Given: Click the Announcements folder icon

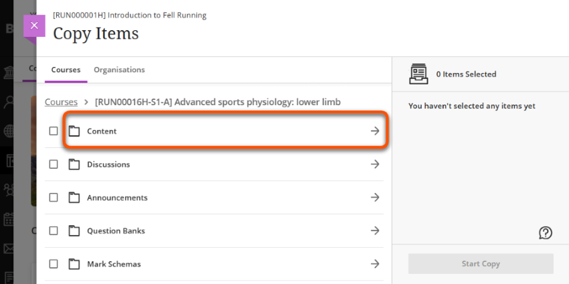Looking at the screenshot, I should [x=74, y=198].
